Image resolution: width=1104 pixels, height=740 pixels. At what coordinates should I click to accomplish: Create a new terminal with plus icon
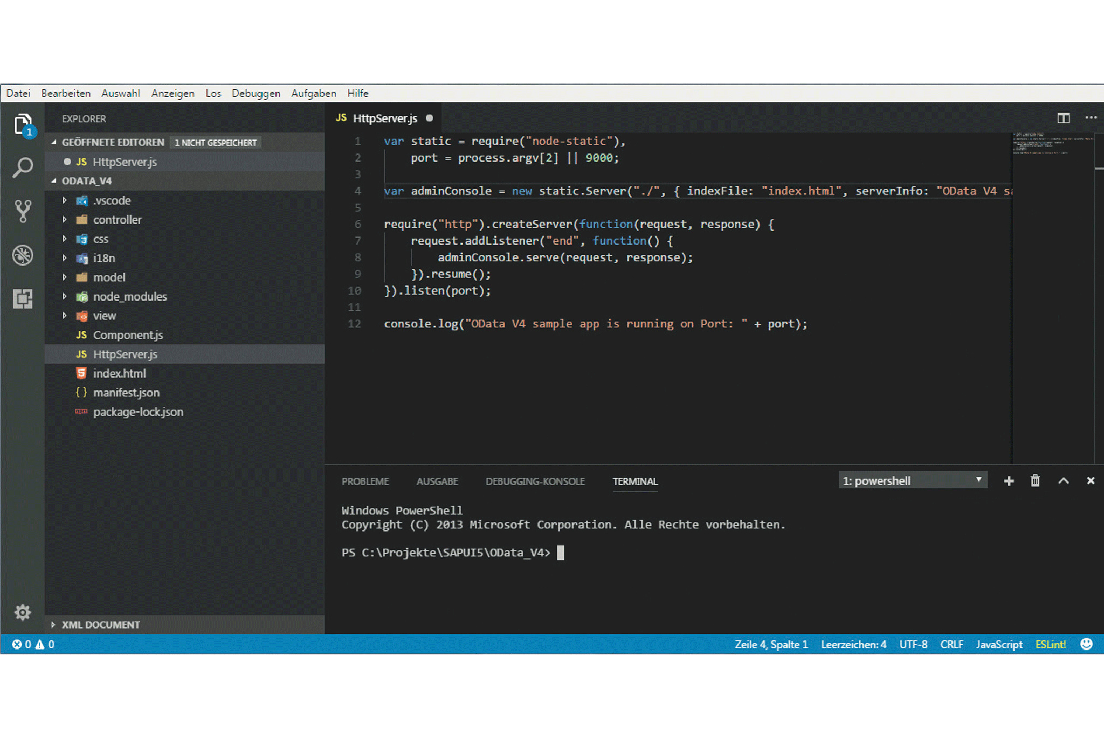1009,481
